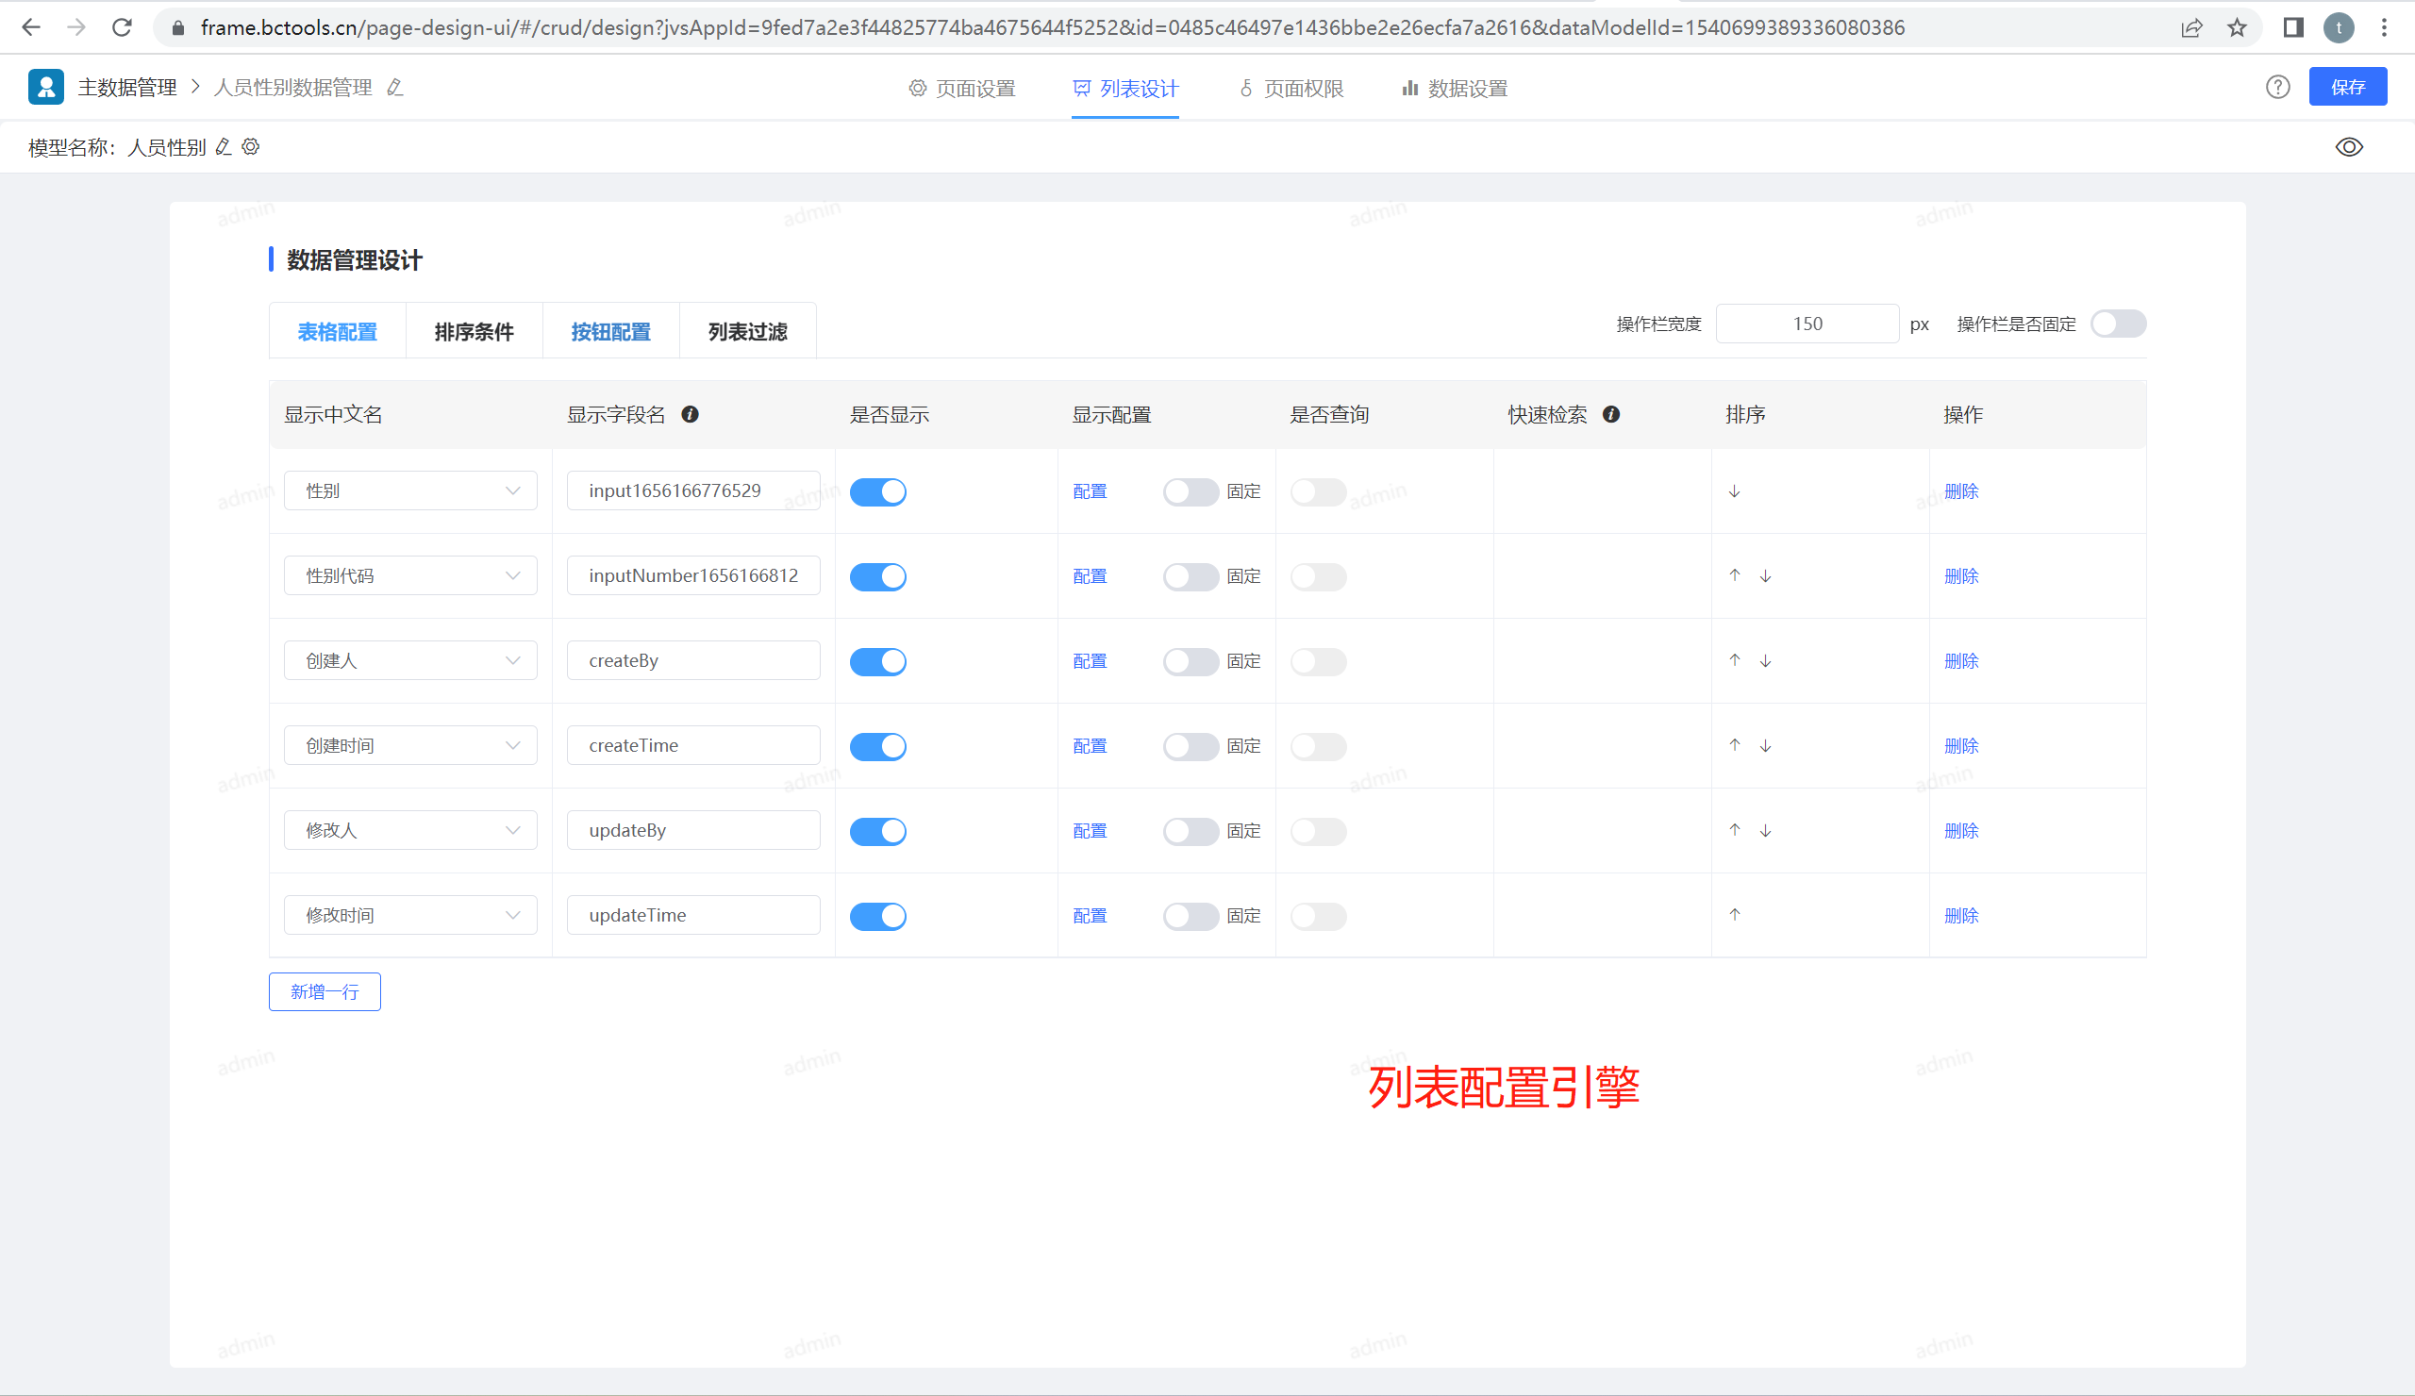The width and height of the screenshot is (2415, 1396).
Task: Show info tooltip for 显示字段名
Action: coord(690,414)
